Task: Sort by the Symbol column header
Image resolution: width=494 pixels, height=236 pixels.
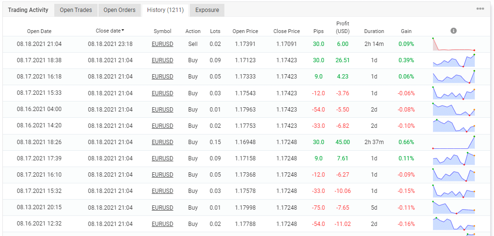Action: [162, 31]
